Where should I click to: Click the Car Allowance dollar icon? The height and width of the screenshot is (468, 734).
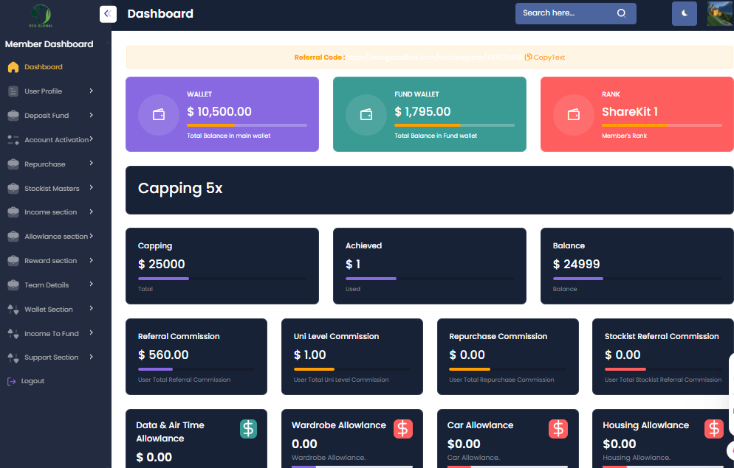558,429
